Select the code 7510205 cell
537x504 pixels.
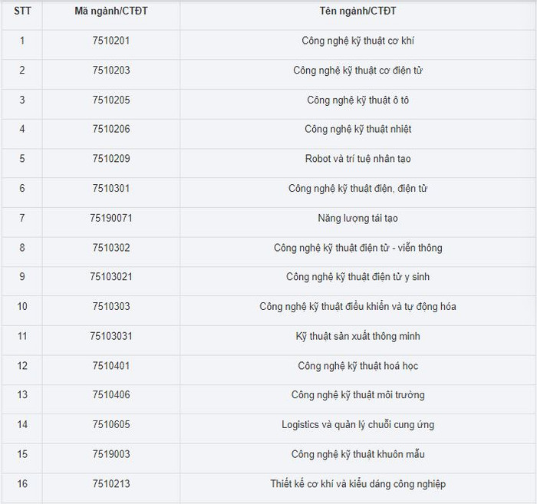coord(111,100)
